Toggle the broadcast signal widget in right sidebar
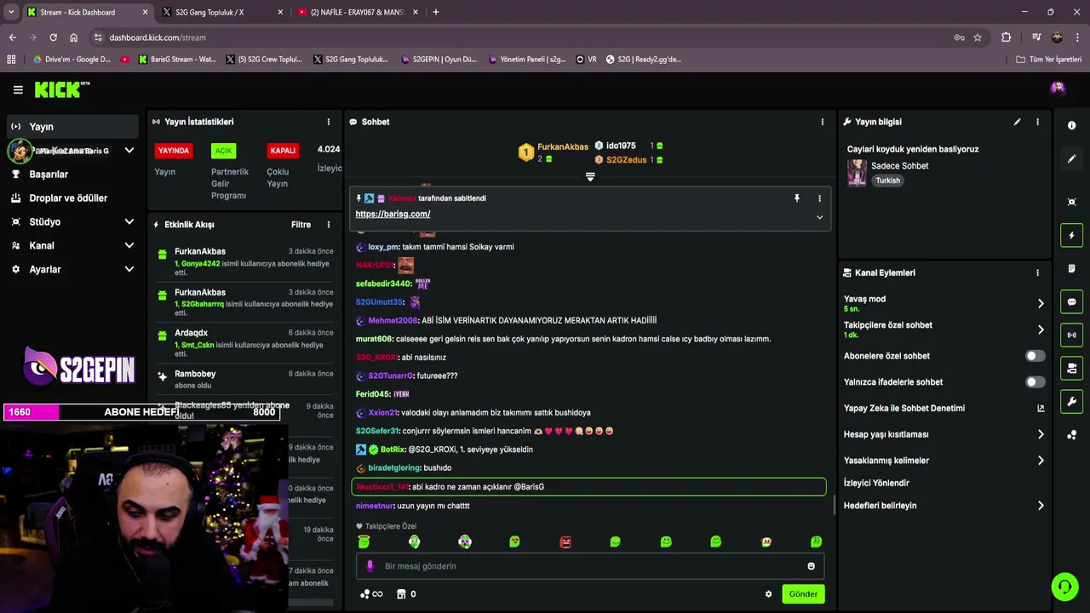1090x613 pixels. tap(1071, 335)
